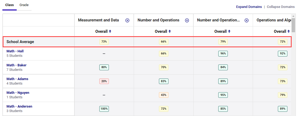Click Math - Adams 73% score badge
Image resolution: width=298 pixels, height=116 pixels.
[x=283, y=81]
